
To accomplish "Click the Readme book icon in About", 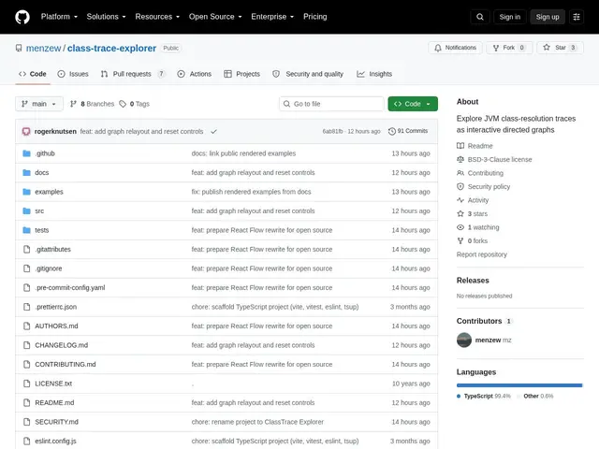I will 460,146.
